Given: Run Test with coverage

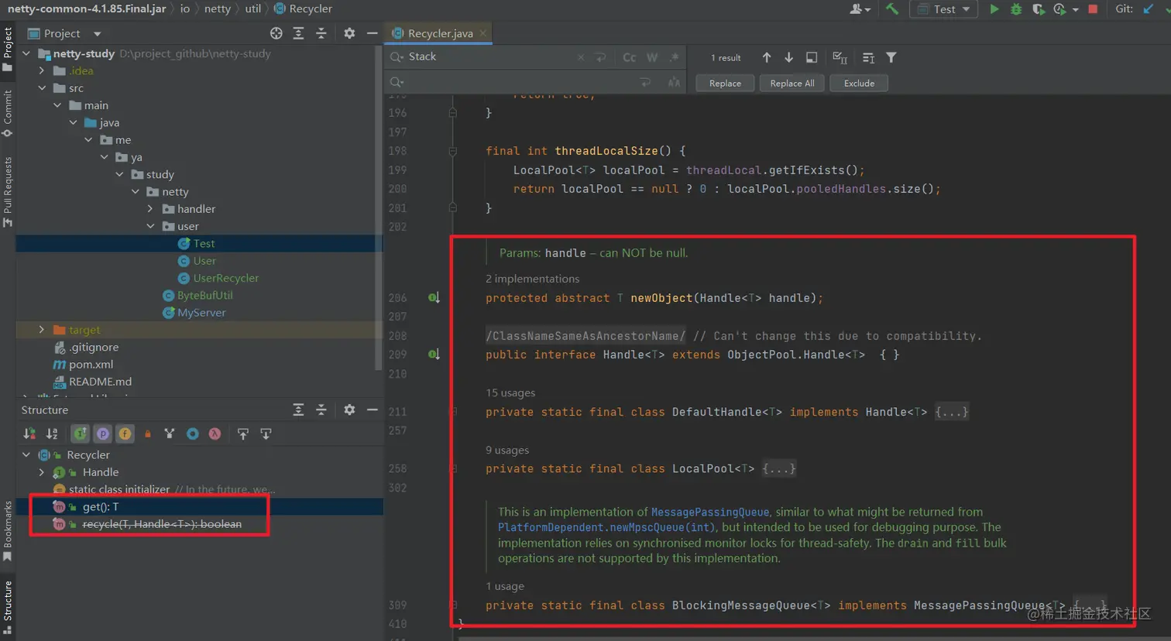Looking at the screenshot, I should point(1039,9).
